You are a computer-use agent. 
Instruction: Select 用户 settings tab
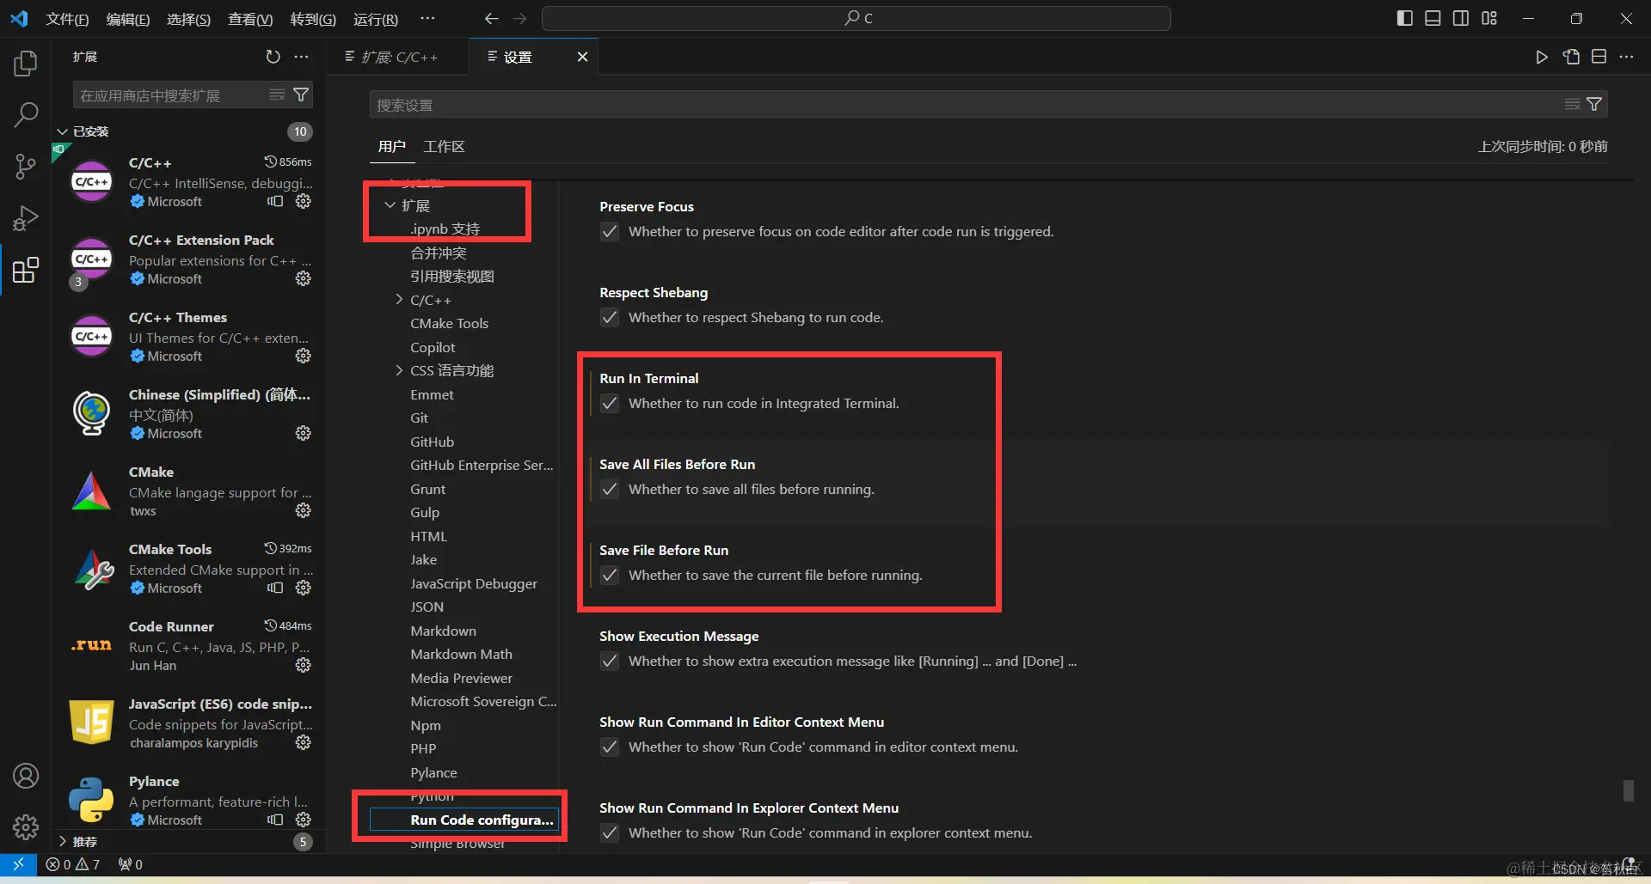pos(391,146)
